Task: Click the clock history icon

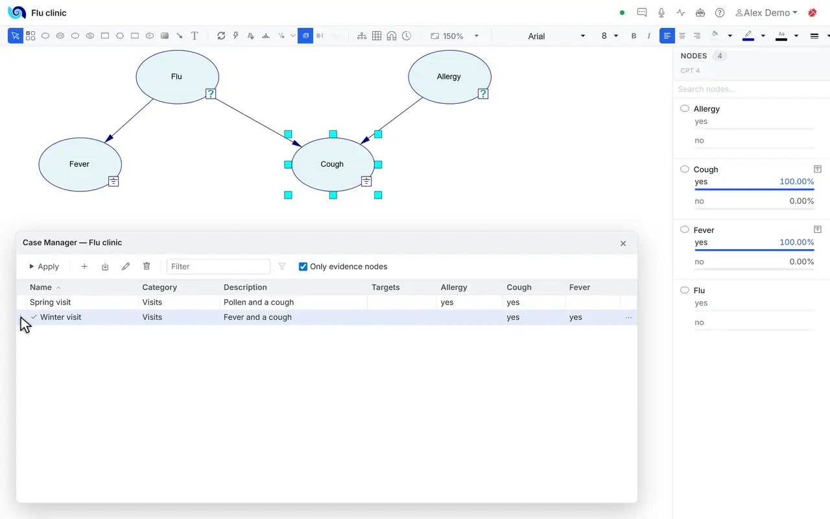Action: pos(407,36)
